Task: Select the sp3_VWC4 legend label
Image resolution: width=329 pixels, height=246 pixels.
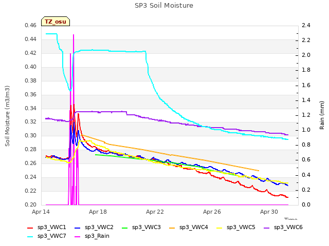Action: coord(194,228)
